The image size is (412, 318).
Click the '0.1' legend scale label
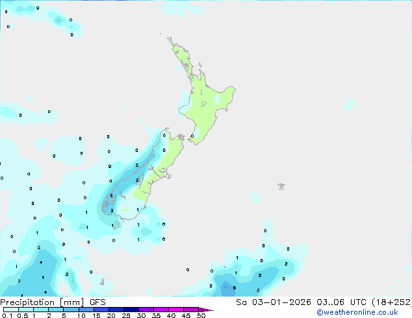7,315
